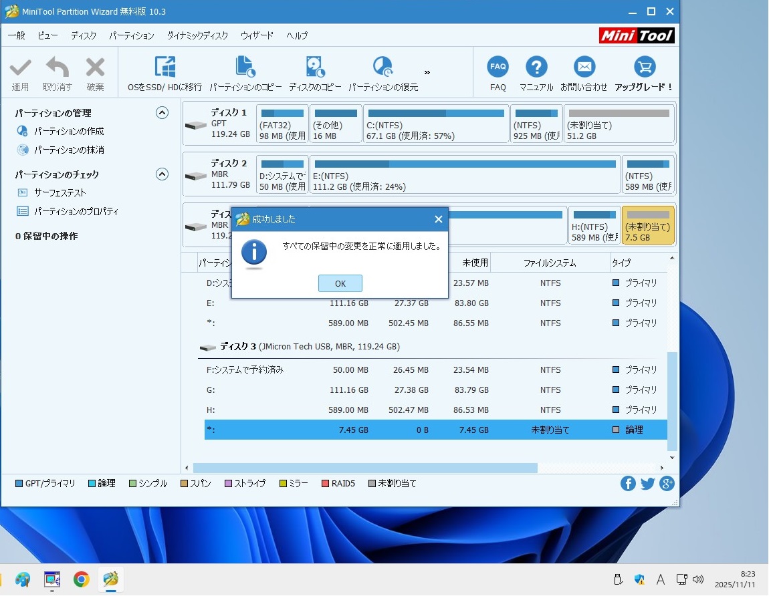The width and height of the screenshot is (769, 596).
Task: Expand the toolbar overflow chevron
Action: tap(427, 72)
